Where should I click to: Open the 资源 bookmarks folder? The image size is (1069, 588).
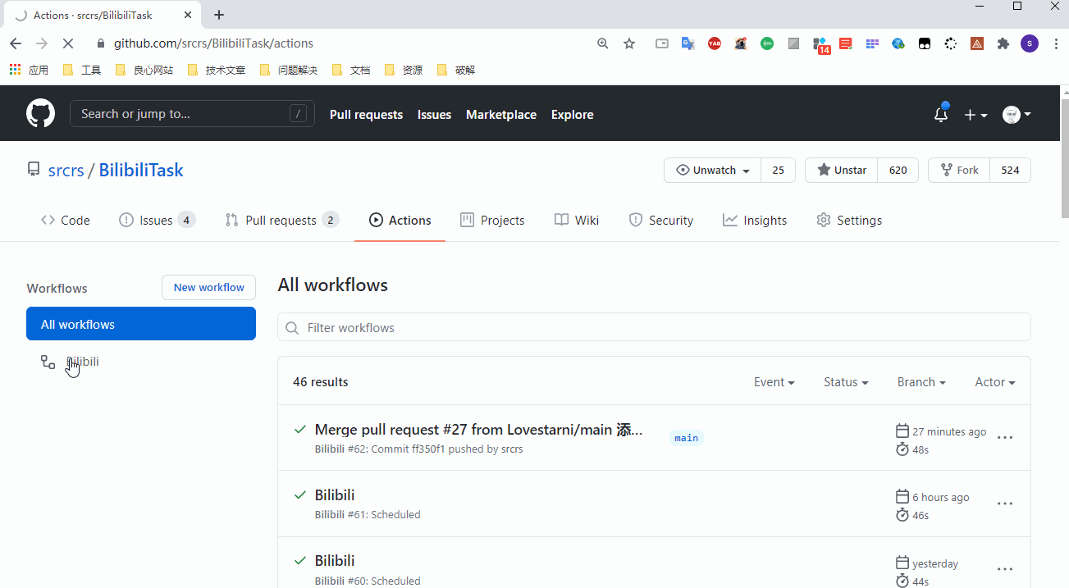404,70
